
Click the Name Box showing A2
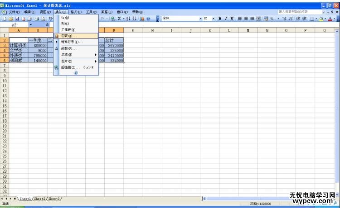click(15, 25)
